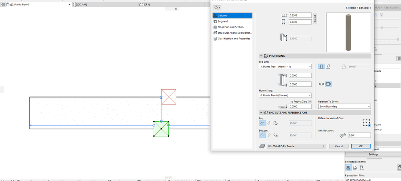The height and width of the screenshot is (181, 401).
Task: Click the orange dashed marker below the drawing
Action: pos(168,177)
